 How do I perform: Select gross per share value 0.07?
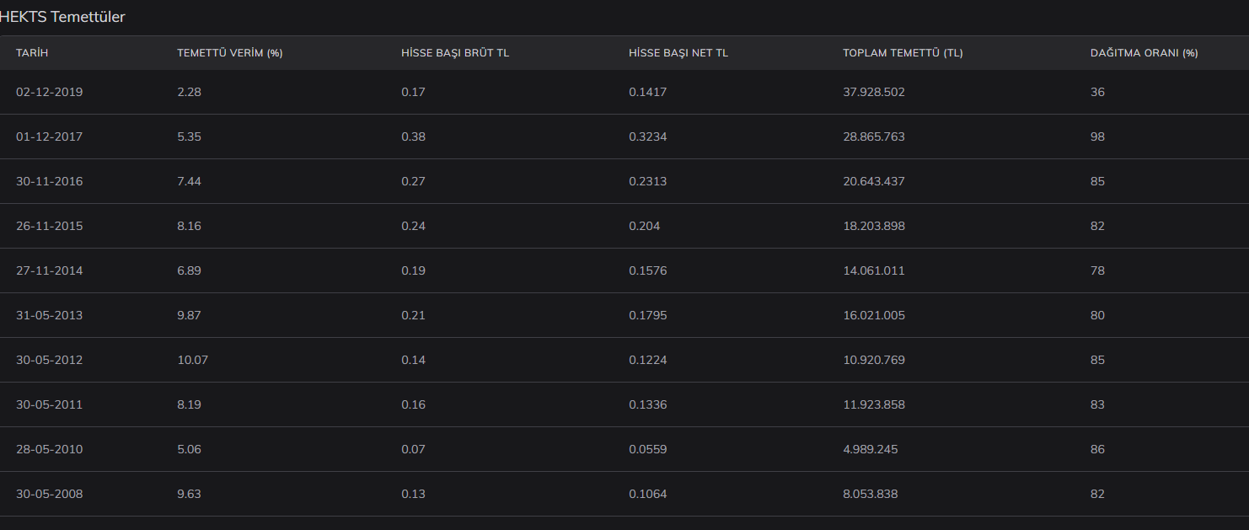(413, 449)
